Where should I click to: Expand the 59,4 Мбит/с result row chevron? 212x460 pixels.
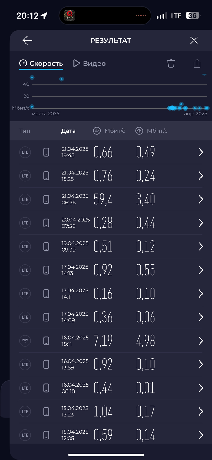200,199
